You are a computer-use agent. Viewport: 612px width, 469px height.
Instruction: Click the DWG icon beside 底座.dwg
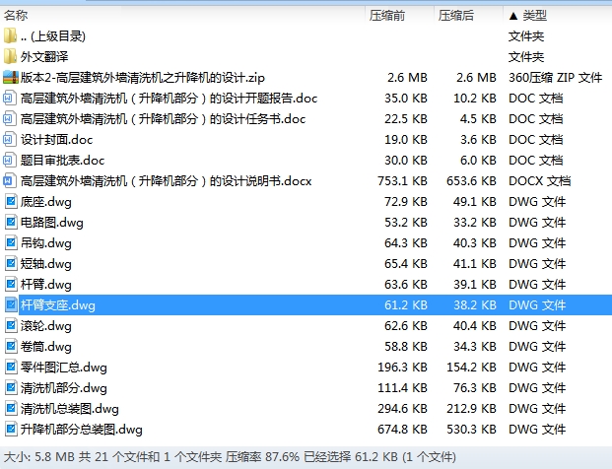click(11, 201)
